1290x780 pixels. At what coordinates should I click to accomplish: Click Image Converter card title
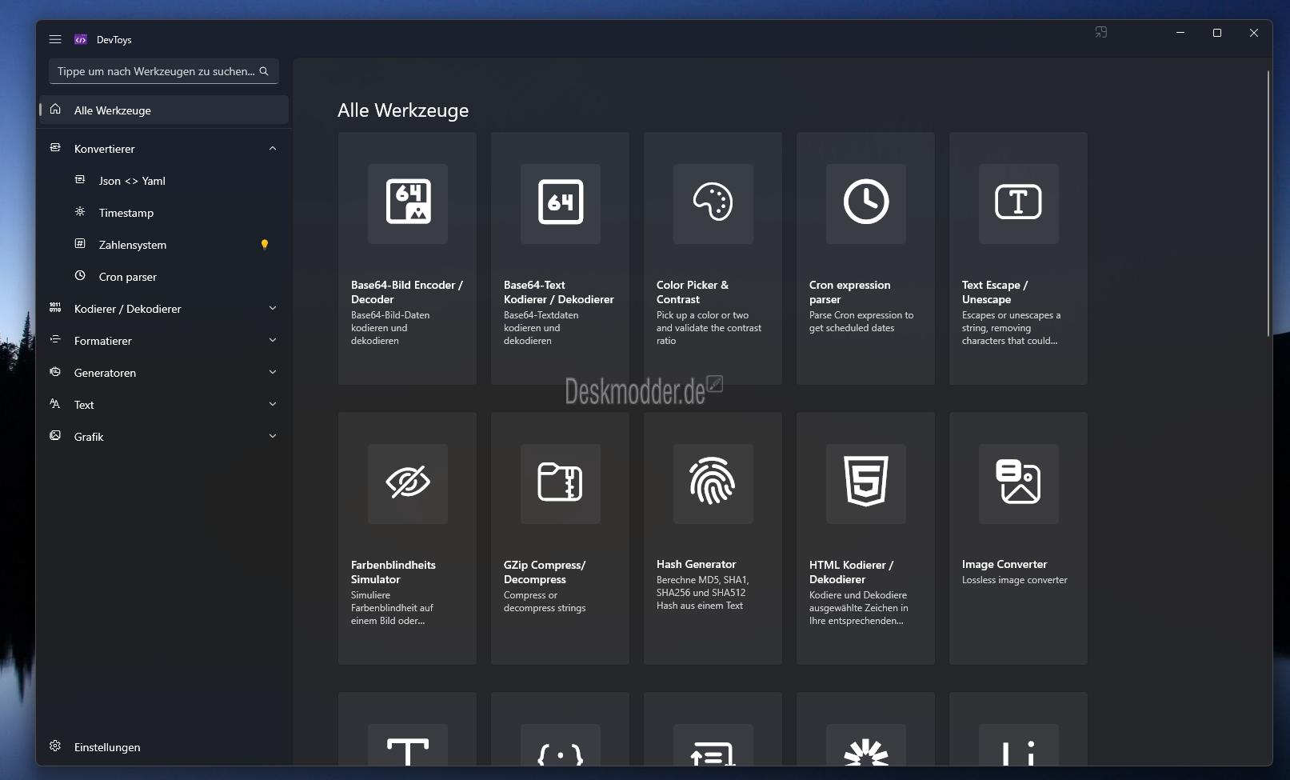coord(1004,564)
